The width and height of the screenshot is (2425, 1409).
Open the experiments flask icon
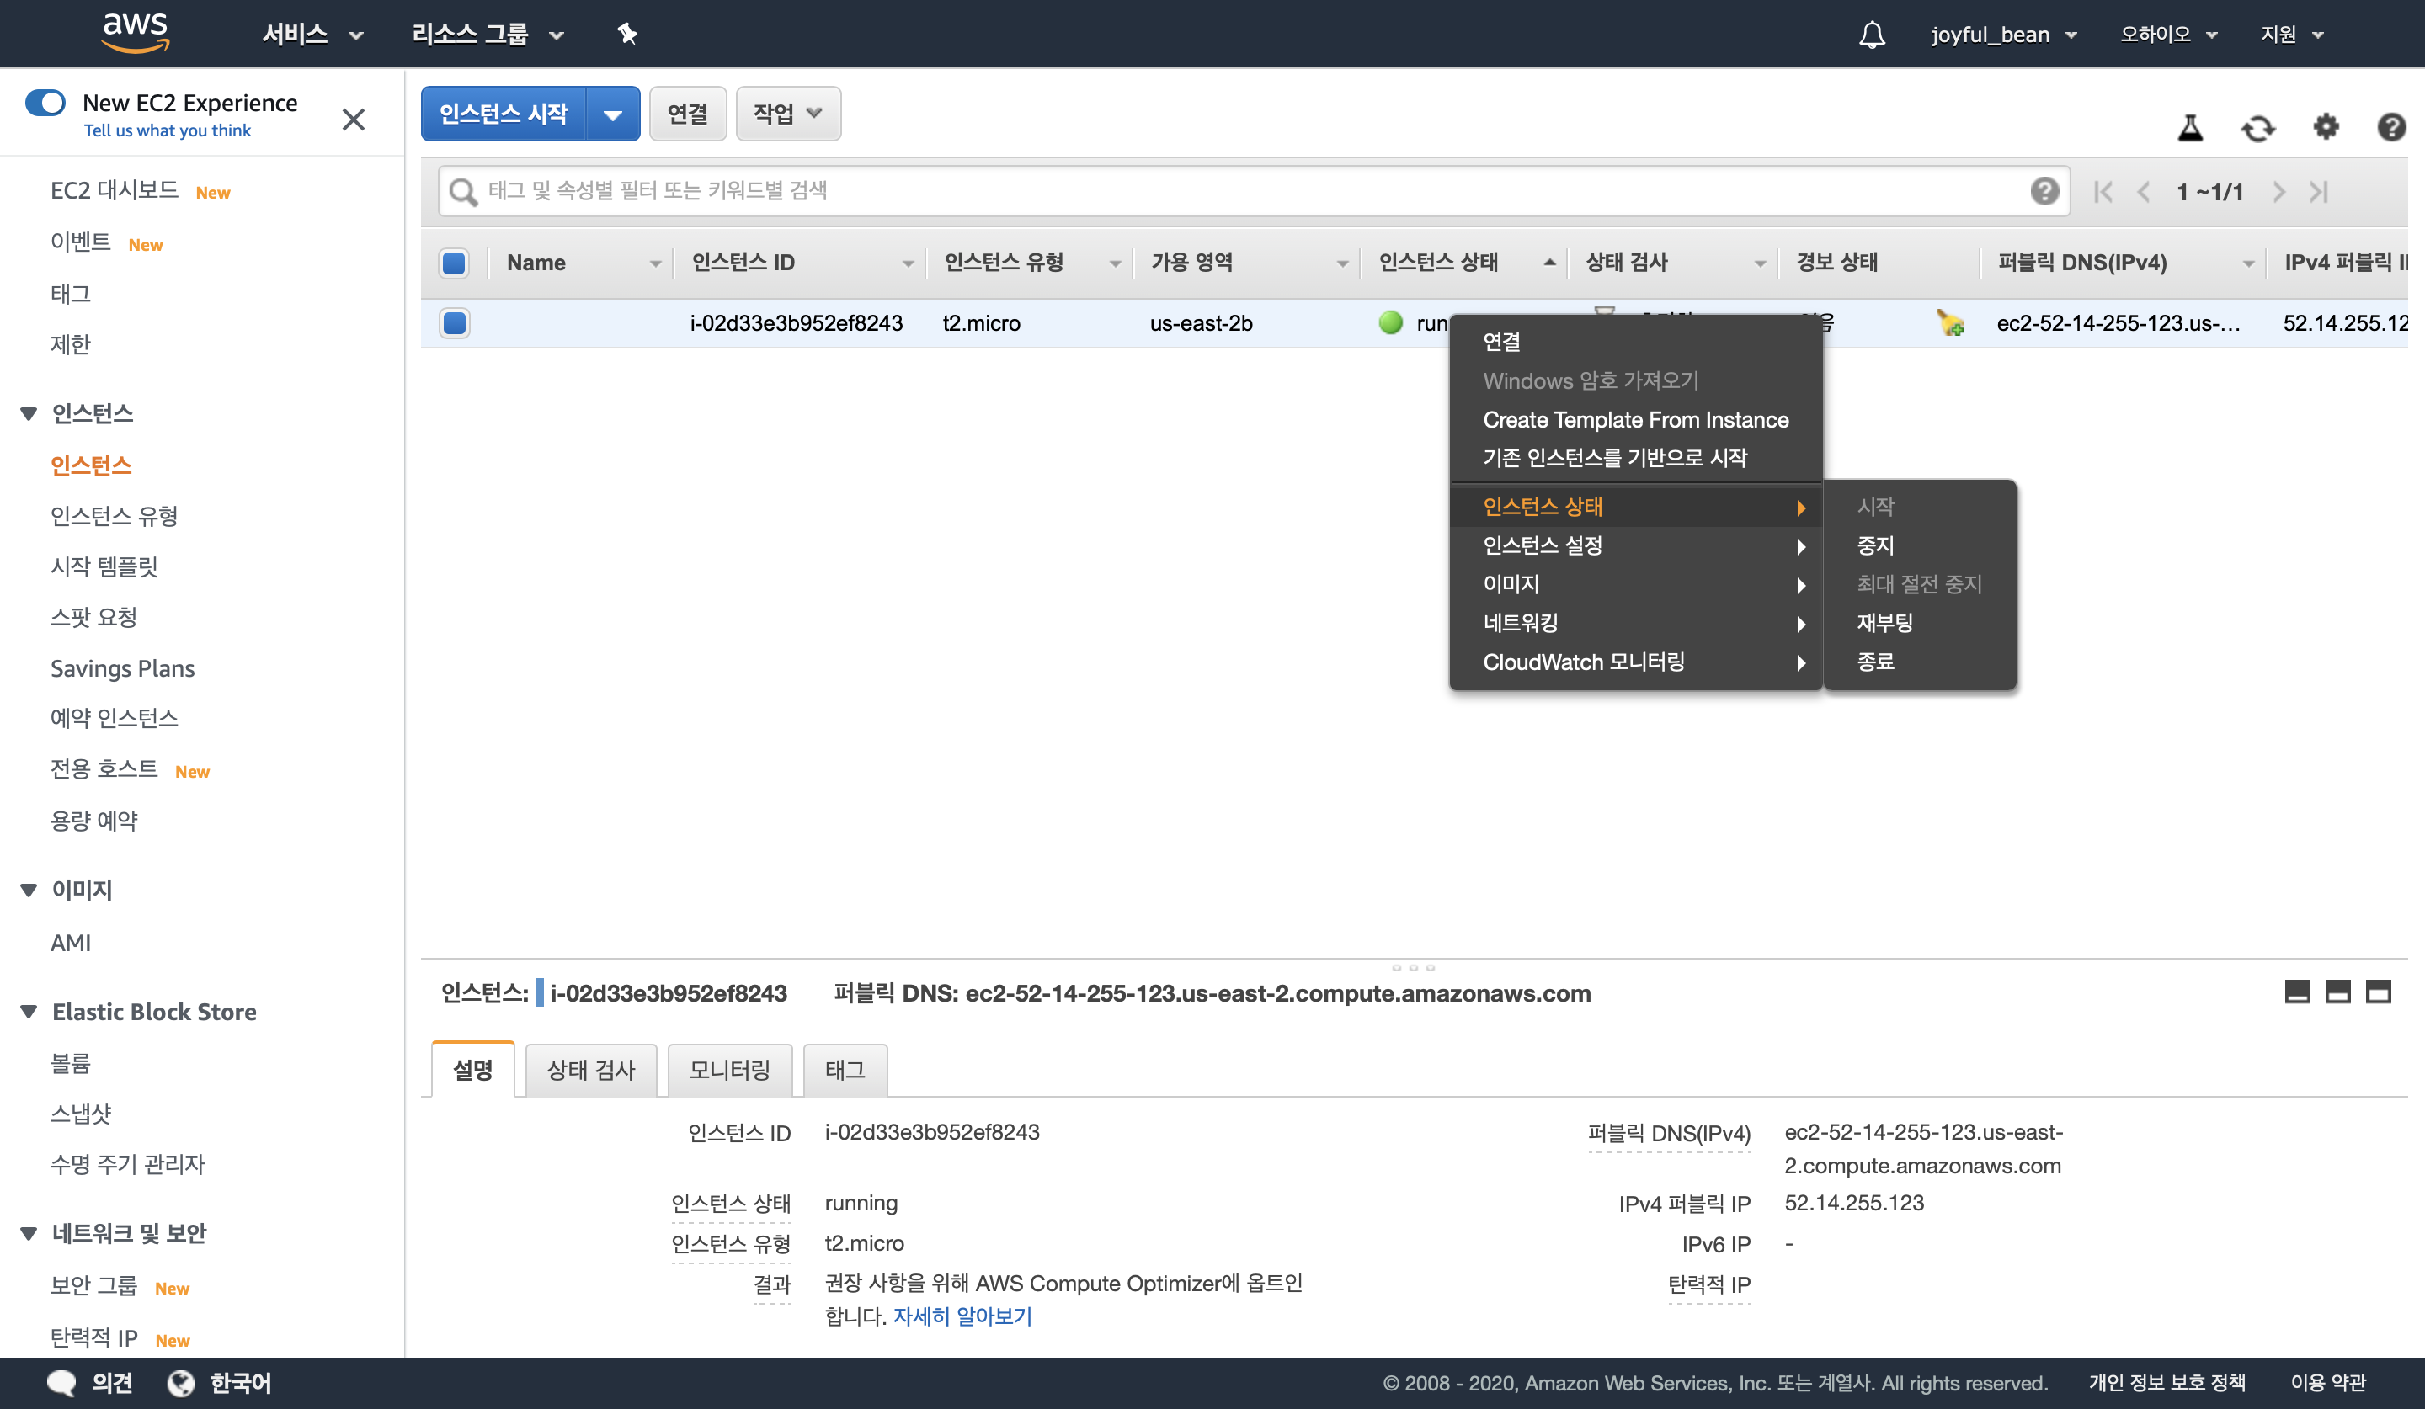tap(2190, 127)
